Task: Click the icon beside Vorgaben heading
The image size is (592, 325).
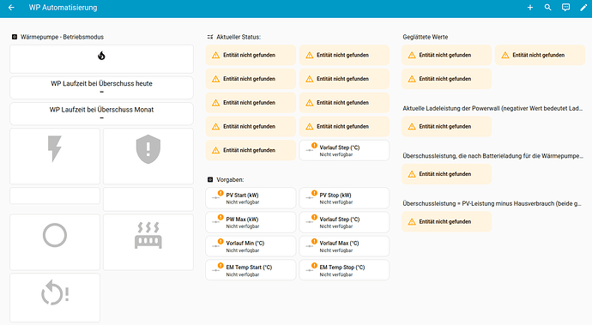Action: (210, 180)
